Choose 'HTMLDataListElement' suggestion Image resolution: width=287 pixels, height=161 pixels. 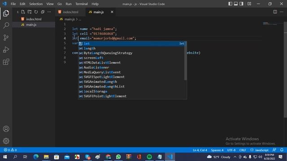click(131, 63)
